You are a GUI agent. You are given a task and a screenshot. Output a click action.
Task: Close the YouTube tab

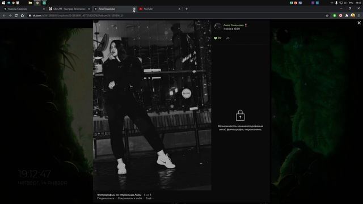(x=179, y=9)
